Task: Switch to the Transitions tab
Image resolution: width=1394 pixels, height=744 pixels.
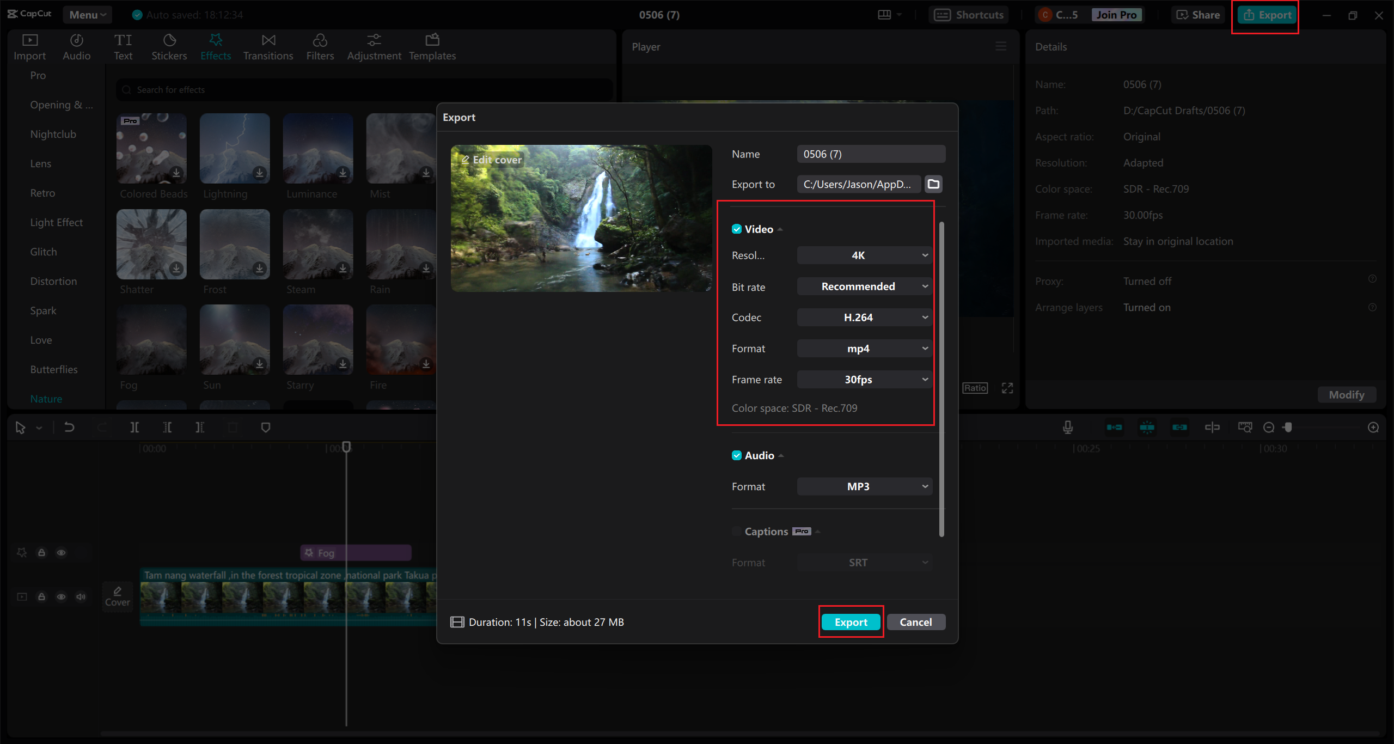Action: (x=268, y=47)
